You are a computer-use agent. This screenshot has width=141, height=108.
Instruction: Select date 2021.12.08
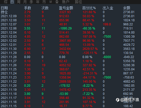pos(9,20)
